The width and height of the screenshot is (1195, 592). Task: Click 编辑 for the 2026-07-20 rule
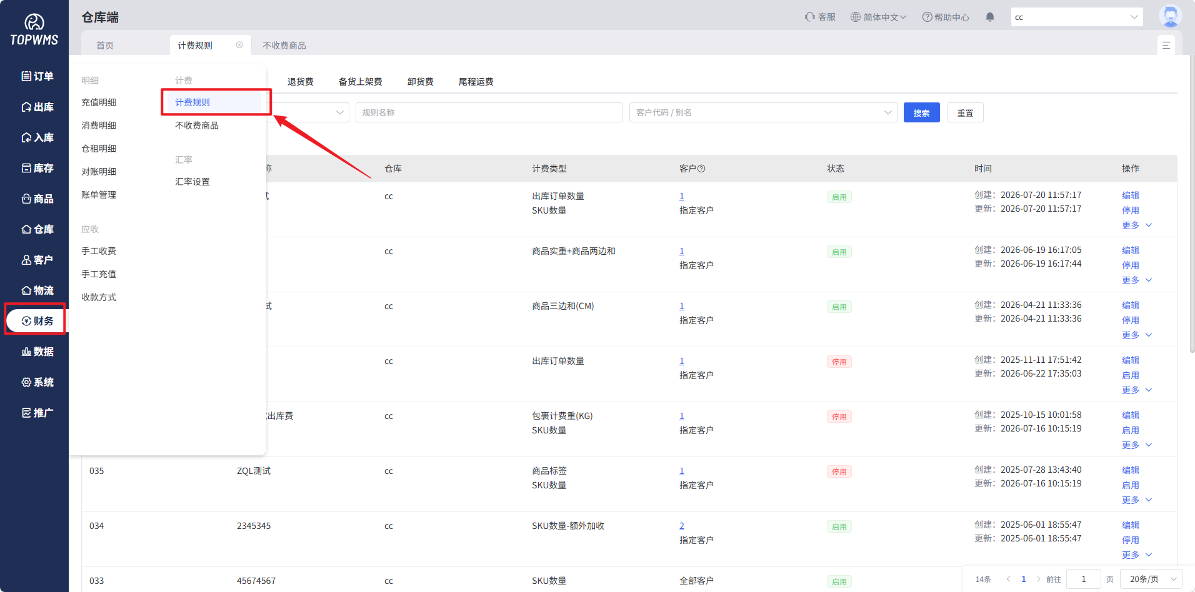[1131, 195]
